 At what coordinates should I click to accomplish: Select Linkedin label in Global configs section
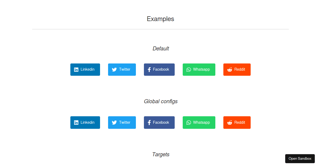pyautogui.click(x=87, y=122)
